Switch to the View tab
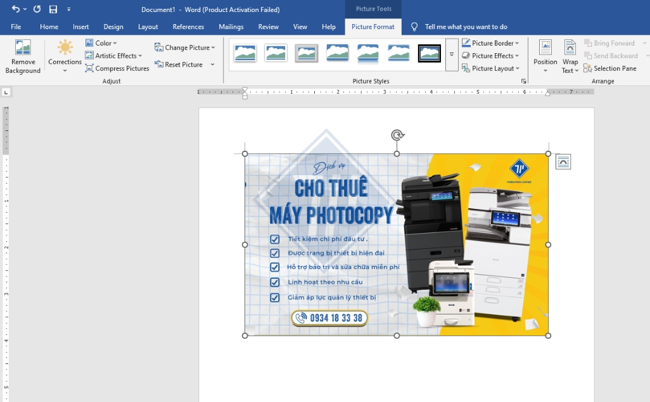Image resolution: width=650 pixels, height=402 pixels. coord(300,27)
